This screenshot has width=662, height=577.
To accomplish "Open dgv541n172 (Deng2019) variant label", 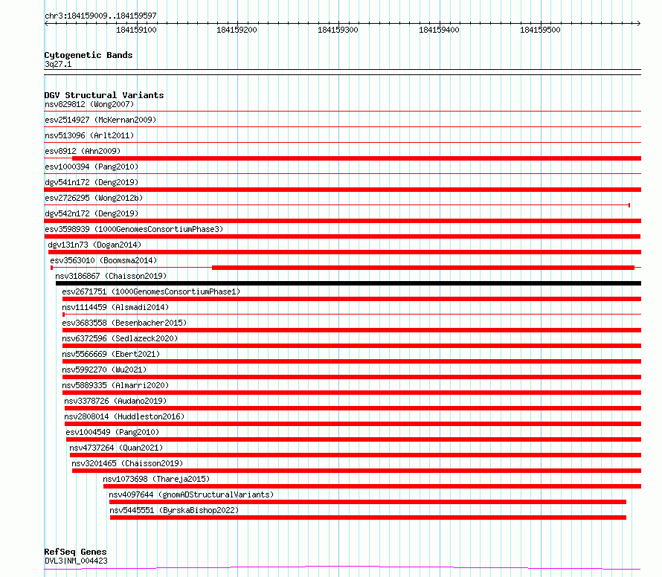I will coord(91,182).
